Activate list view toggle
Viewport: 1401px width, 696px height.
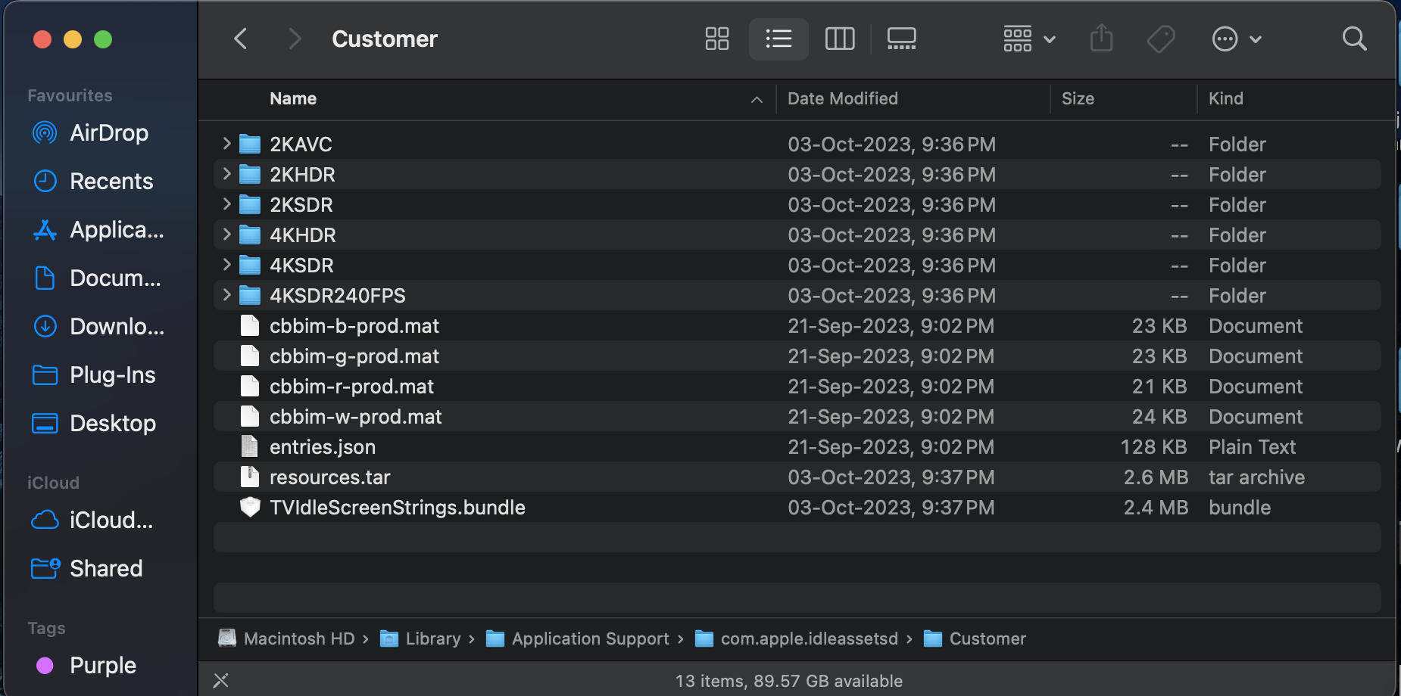click(779, 39)
